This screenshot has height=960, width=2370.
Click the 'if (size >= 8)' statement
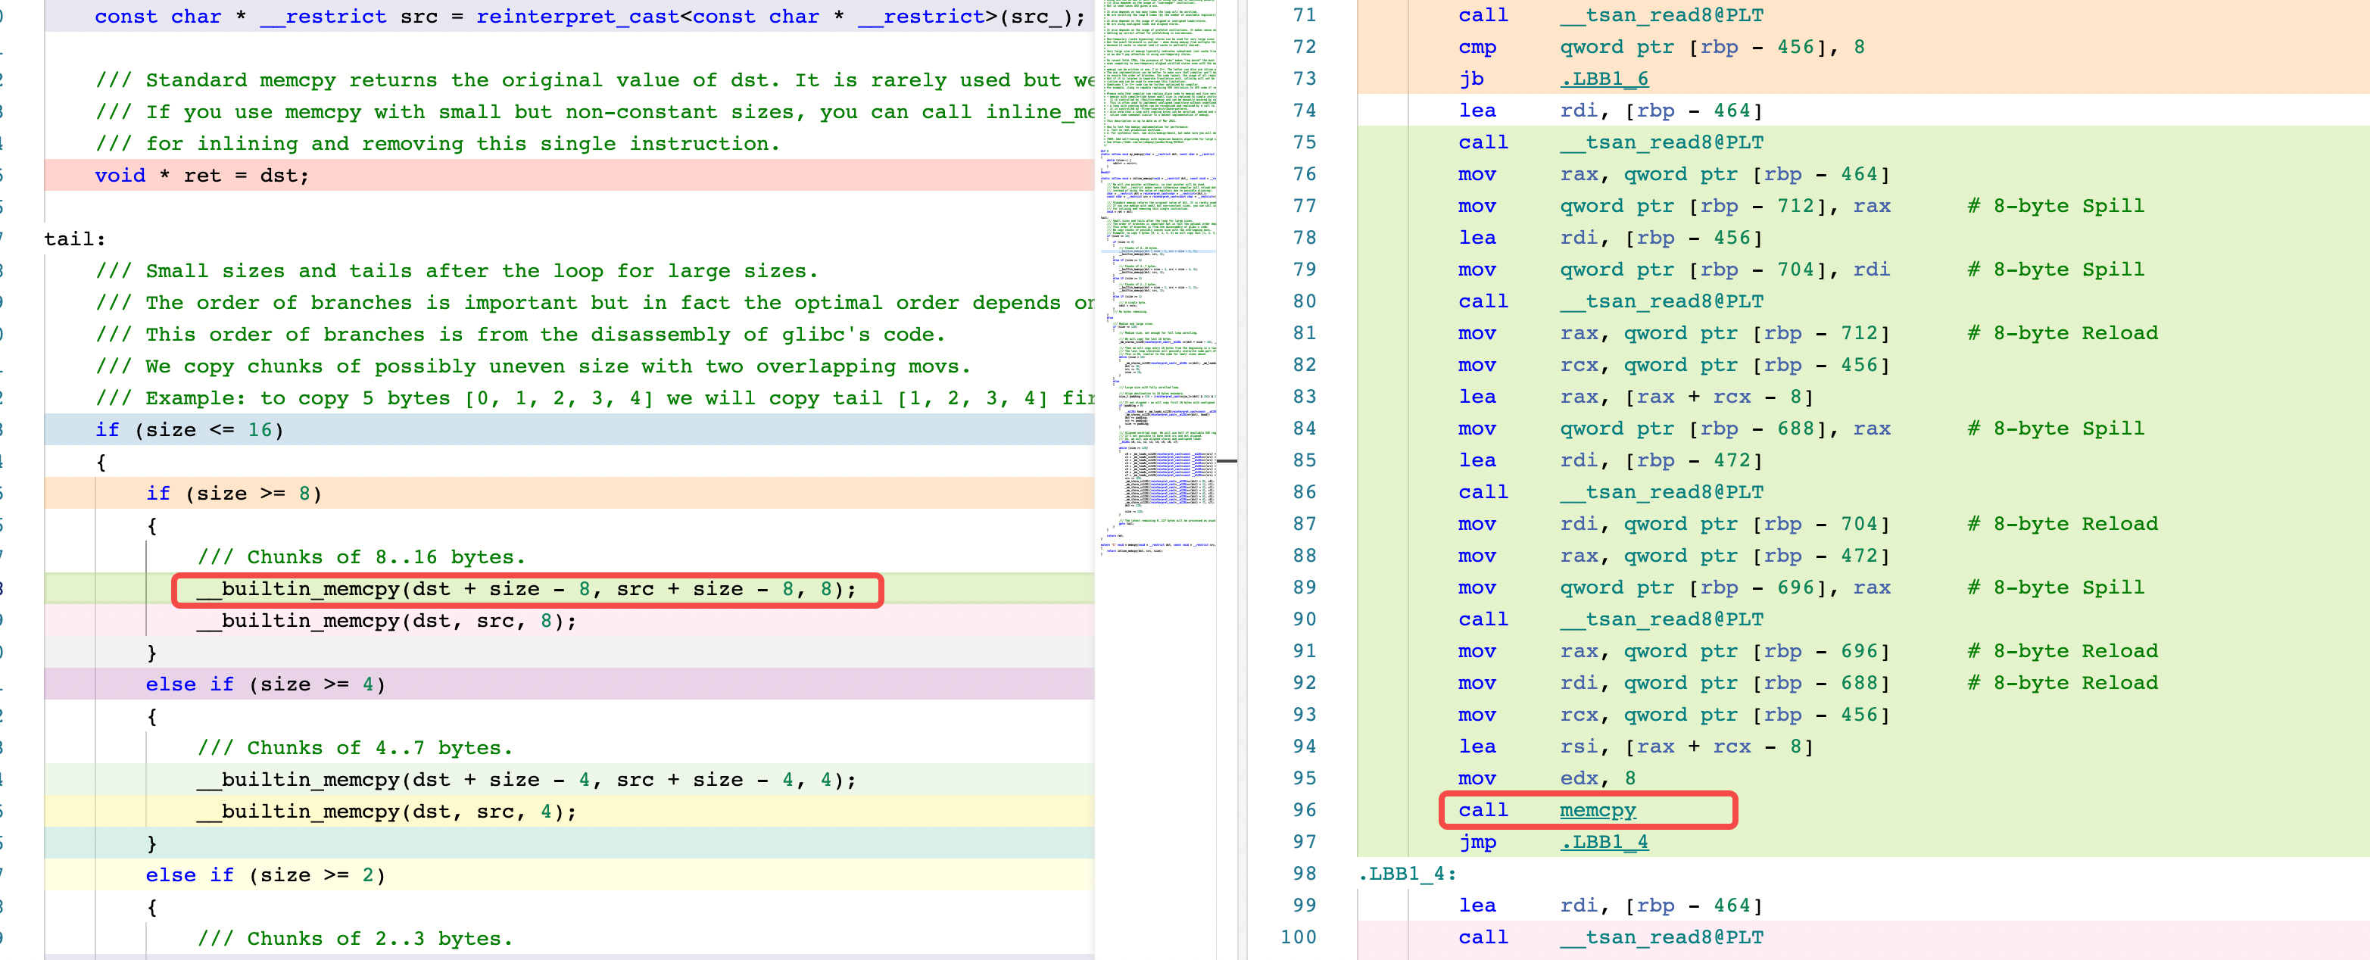pyautogui.click(x=234, y=494)
